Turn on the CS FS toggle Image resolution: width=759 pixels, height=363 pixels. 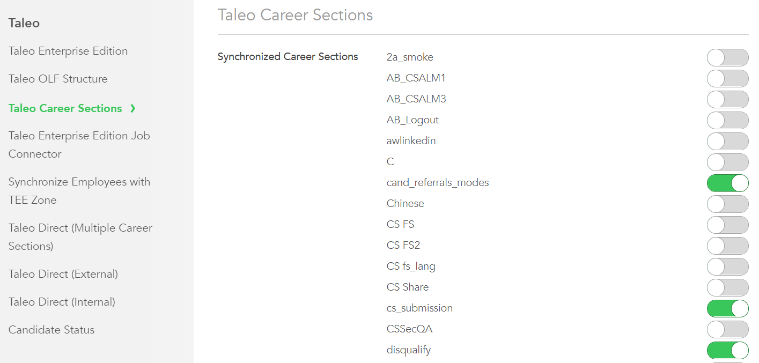pyautogui.click(x=727, y=225)
